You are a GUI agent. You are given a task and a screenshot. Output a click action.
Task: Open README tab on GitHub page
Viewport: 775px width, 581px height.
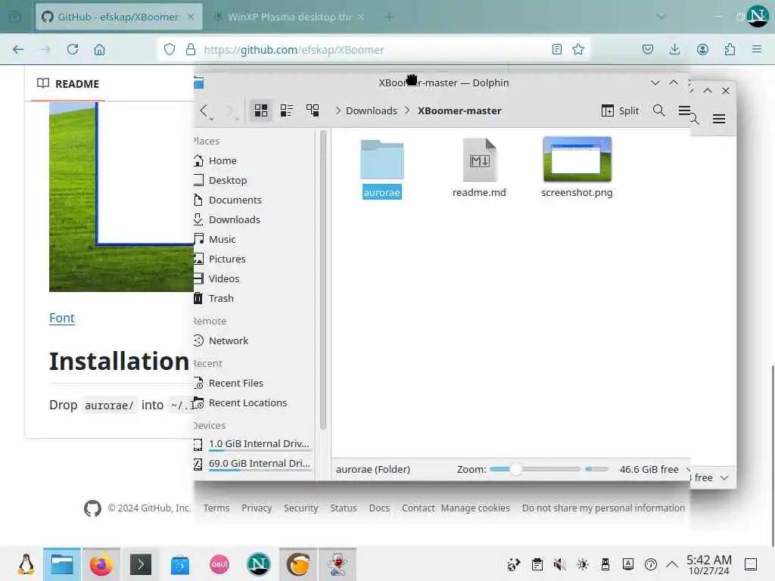tap(68, 83)
